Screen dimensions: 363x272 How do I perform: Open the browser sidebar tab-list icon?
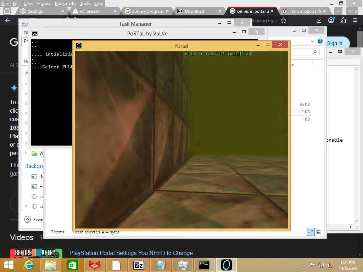point(7,11)
